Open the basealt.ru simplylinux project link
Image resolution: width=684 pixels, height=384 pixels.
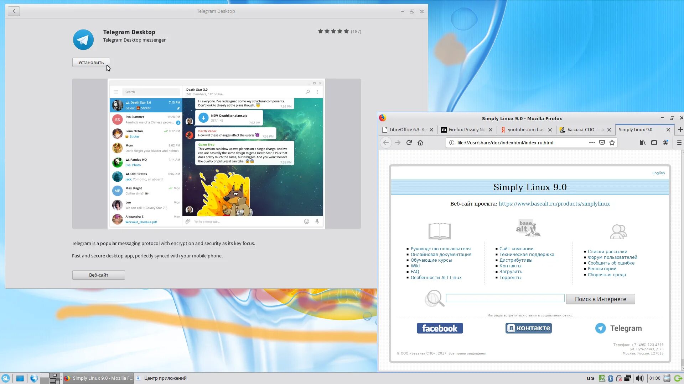click(554, 204)
